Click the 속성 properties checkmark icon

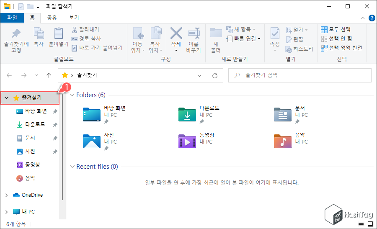pos(274,33)
